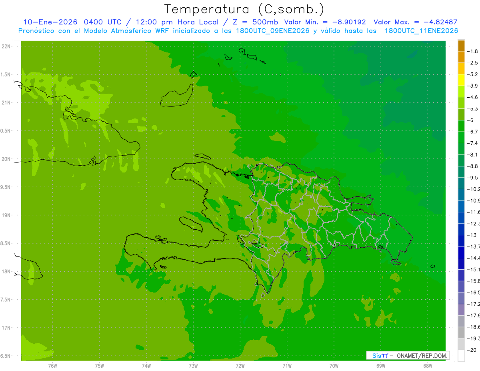The image size is (480, 371).
Task: Pick the gold swatch between -2.5 and -3.2
Action: point(461,68)
